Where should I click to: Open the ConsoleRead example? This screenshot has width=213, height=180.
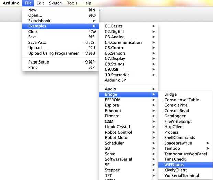tap(186, 111)
